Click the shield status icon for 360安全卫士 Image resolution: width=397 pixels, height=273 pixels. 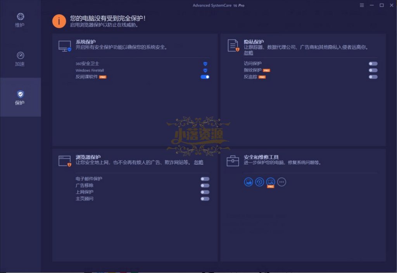click(205, 64)
